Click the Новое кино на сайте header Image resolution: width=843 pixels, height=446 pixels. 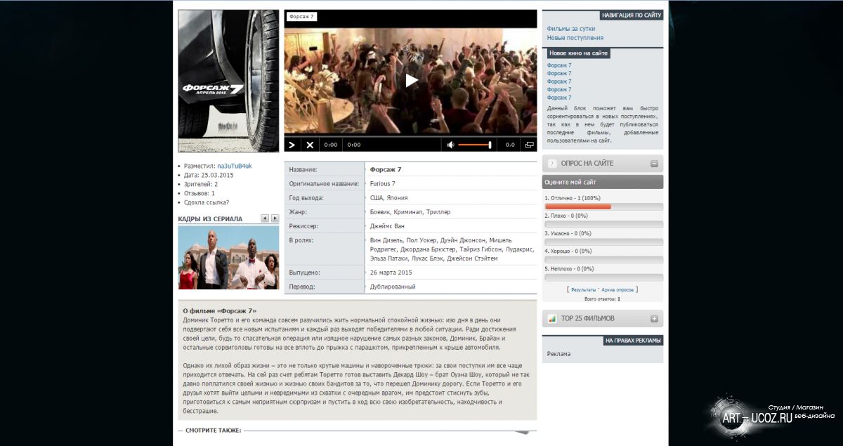pos(579,53)
